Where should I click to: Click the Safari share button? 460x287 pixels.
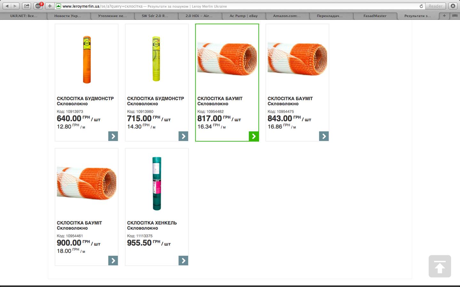tap(27, 6)
